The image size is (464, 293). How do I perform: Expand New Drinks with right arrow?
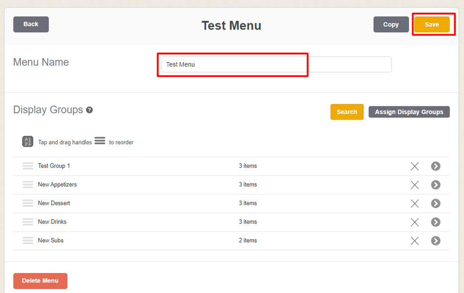tap(436, 222)
